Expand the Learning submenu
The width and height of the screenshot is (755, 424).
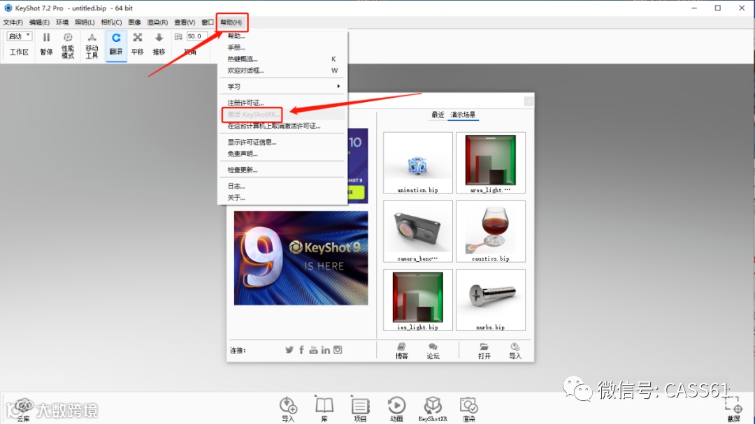tap(282, 87)
